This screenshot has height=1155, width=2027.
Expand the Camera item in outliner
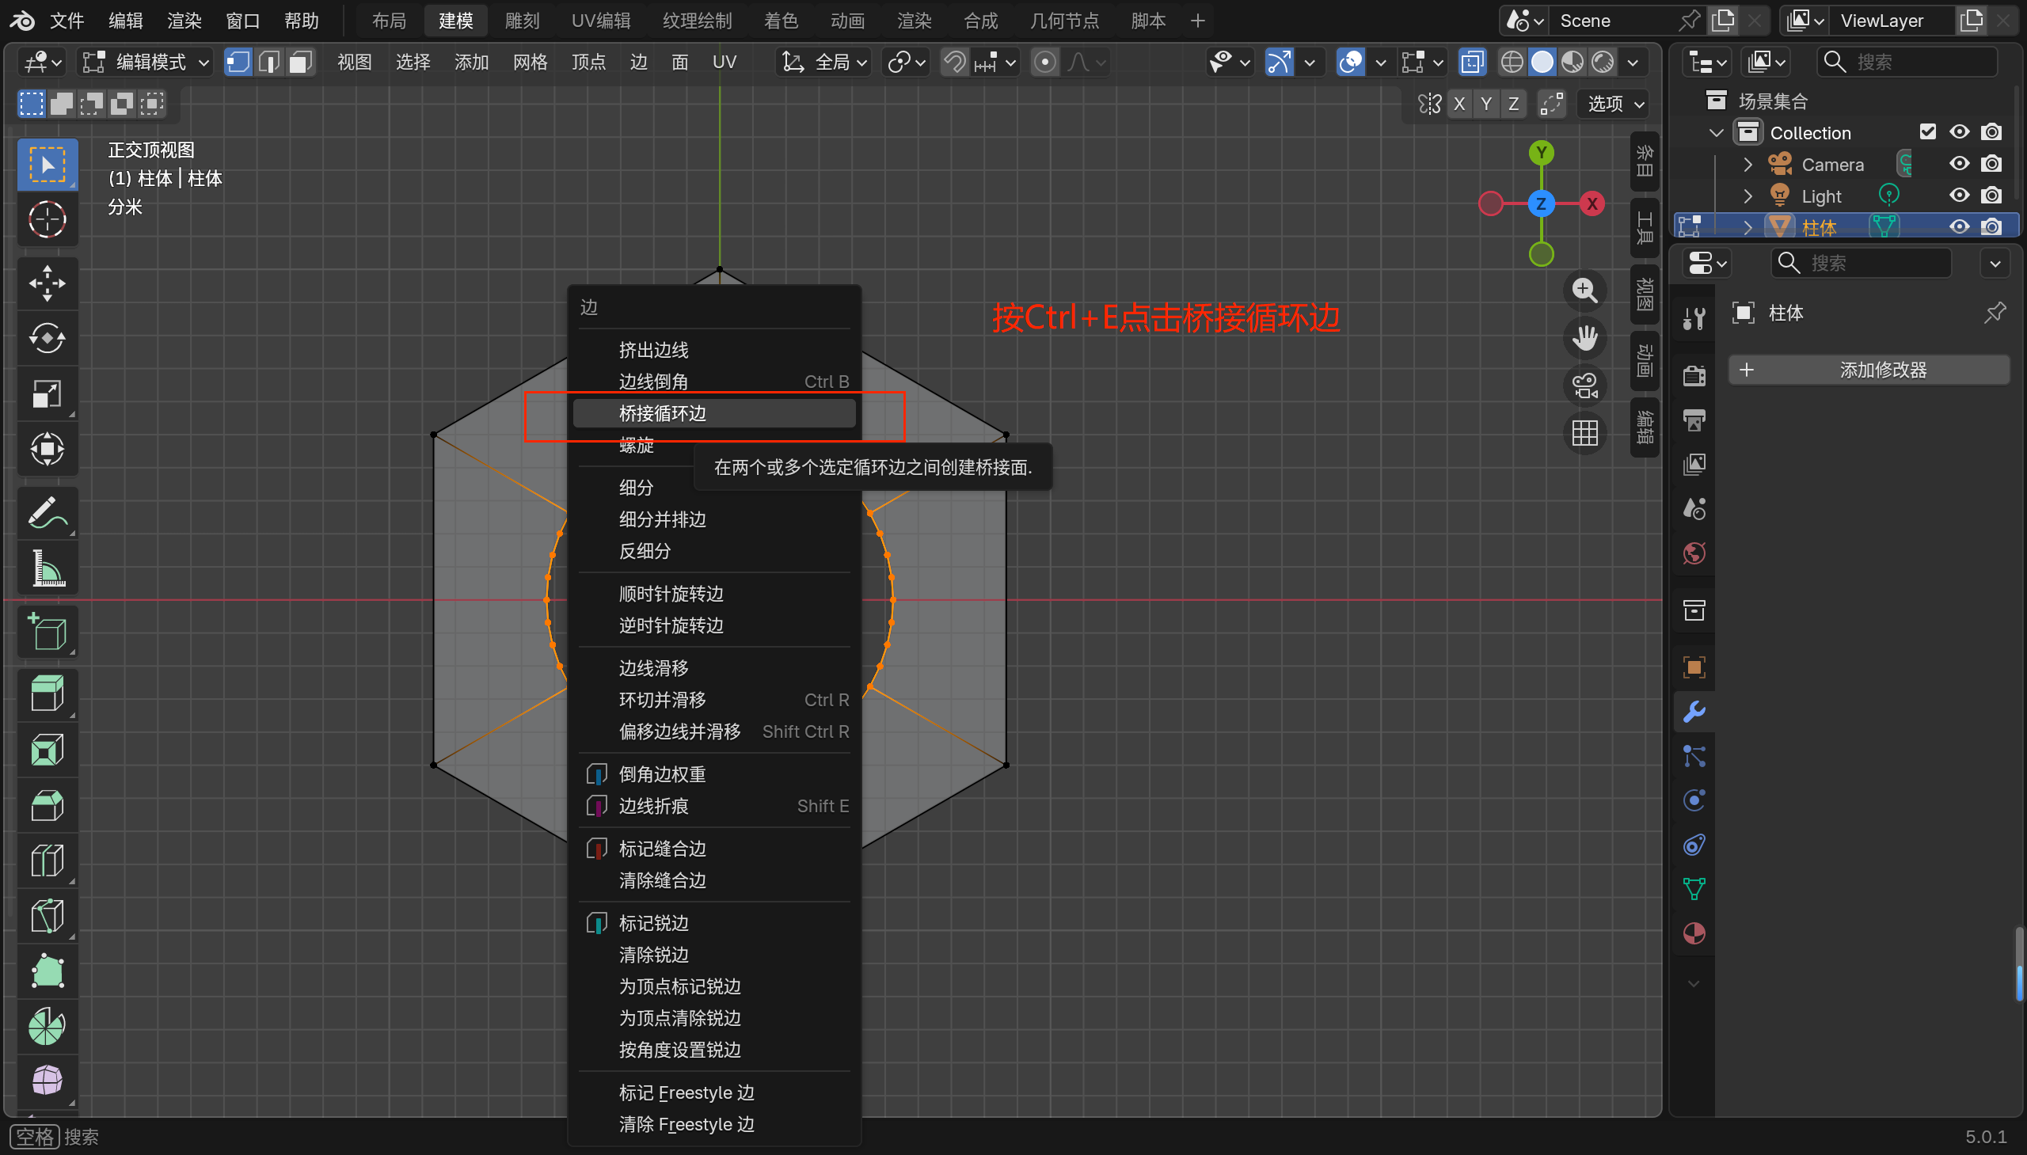pos(1747,164)
